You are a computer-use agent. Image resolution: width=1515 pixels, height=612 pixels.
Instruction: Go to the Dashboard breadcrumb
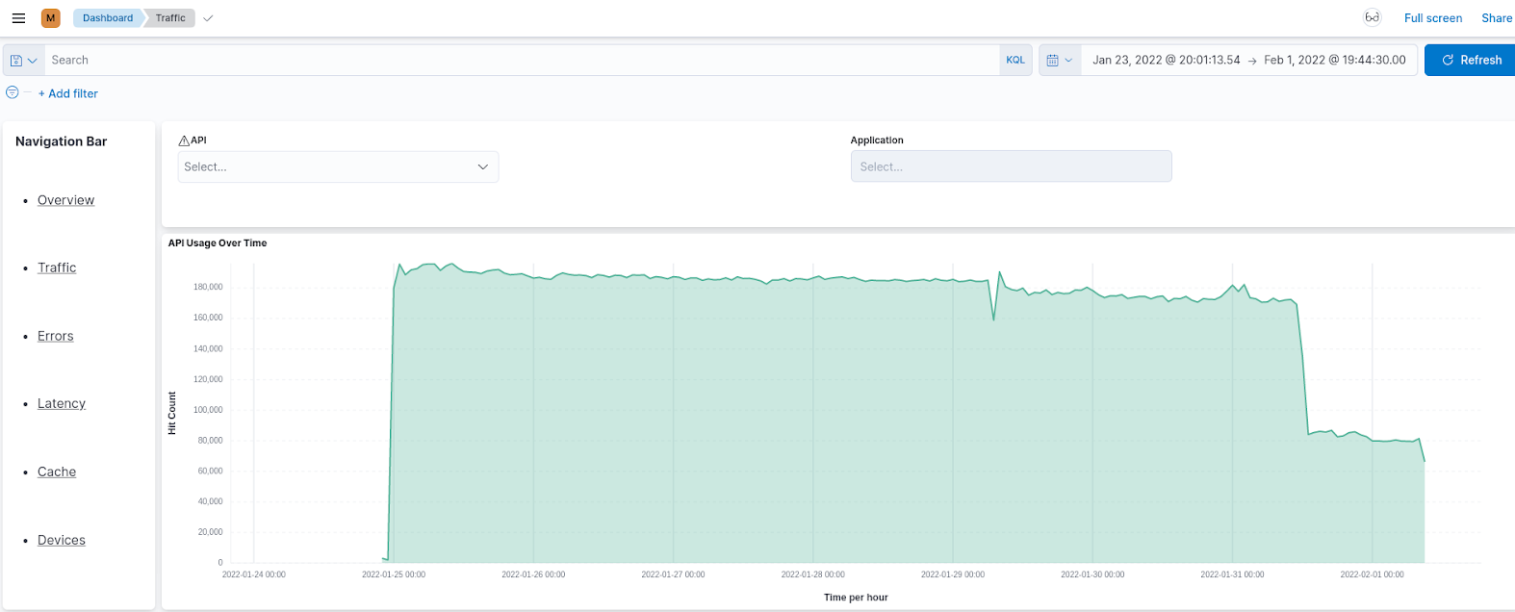coord(108,18)
